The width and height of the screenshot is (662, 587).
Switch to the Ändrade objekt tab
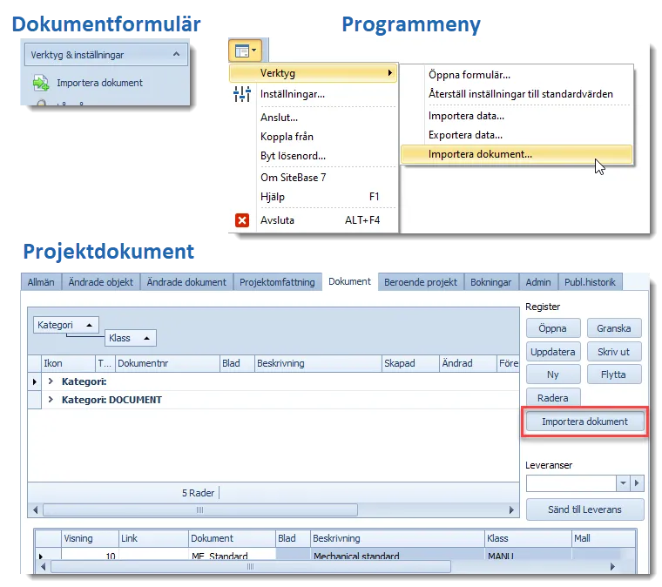[100, 282]
